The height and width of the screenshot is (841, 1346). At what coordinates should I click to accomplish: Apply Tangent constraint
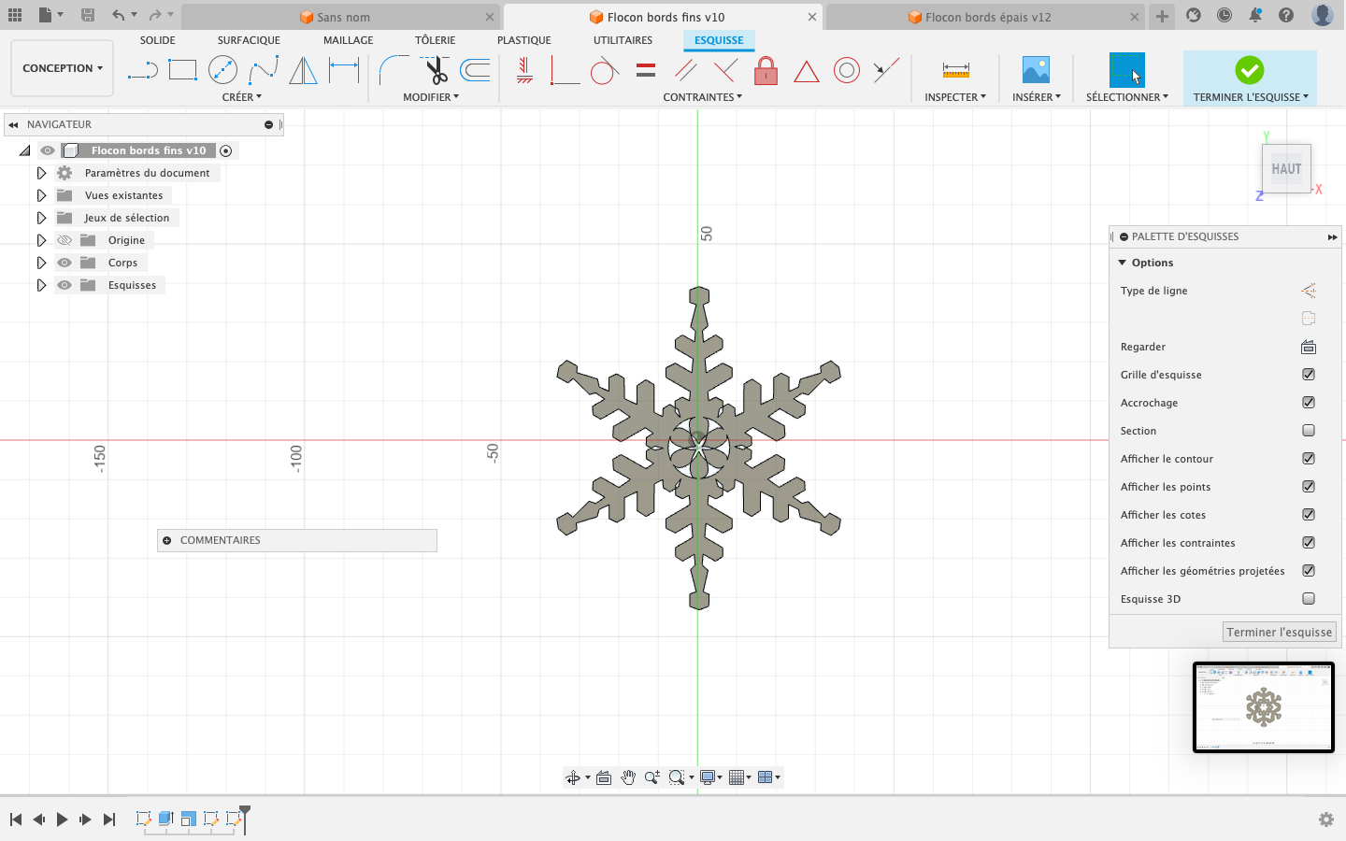605,70
